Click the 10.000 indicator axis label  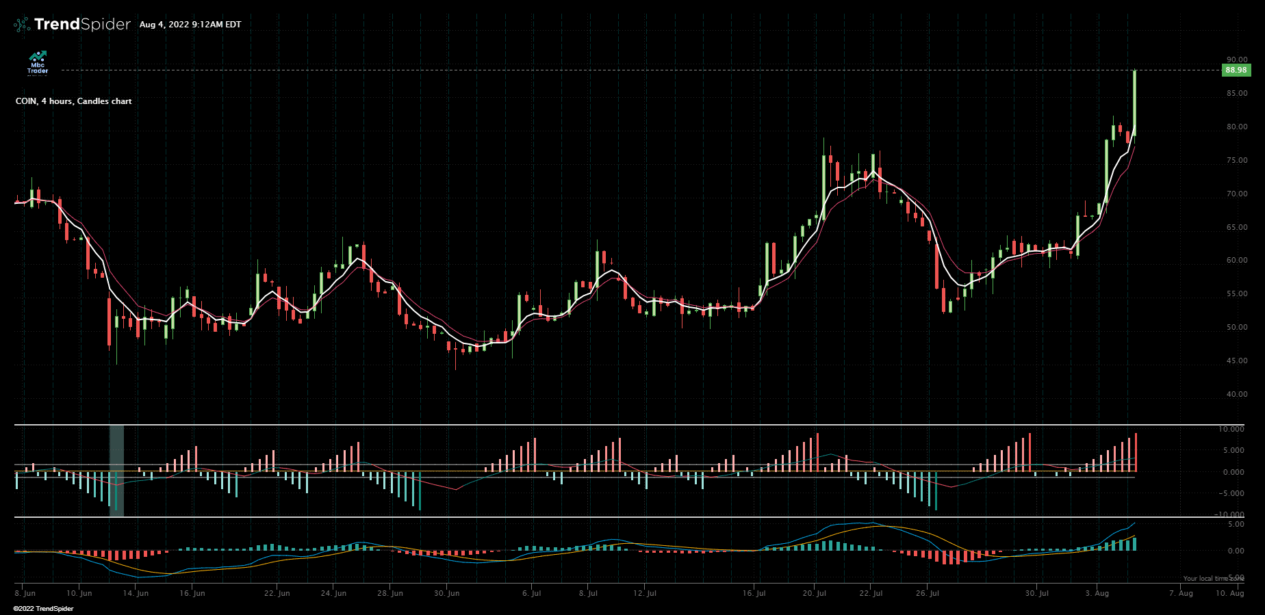(x=1231, y=429)
